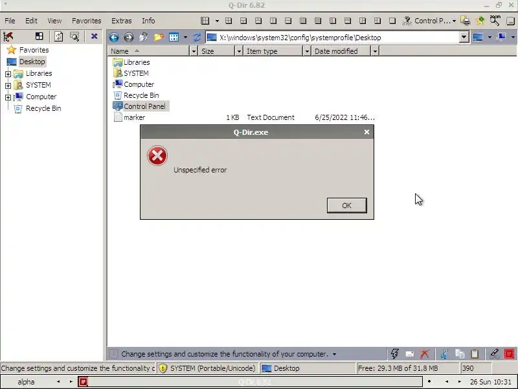Click the monitor icon right of address bar

point(478,38)
